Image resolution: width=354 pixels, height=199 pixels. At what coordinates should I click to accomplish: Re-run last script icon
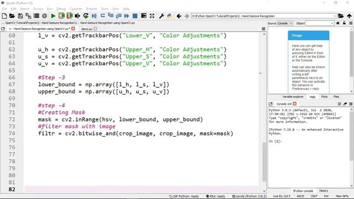click(x=86, y=16)
